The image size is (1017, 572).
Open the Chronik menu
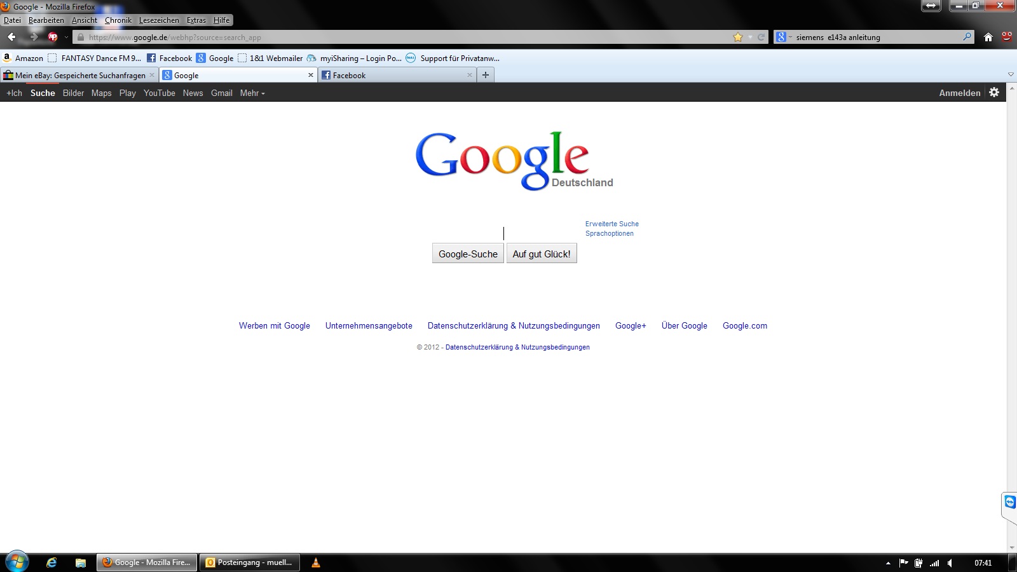[x=118, y=20]
